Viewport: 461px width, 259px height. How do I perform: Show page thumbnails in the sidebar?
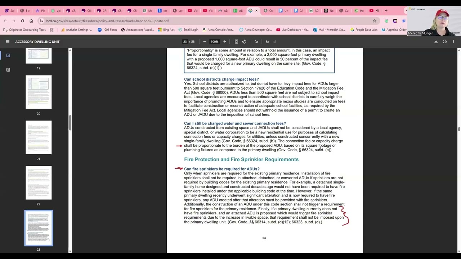click(8, 55)
